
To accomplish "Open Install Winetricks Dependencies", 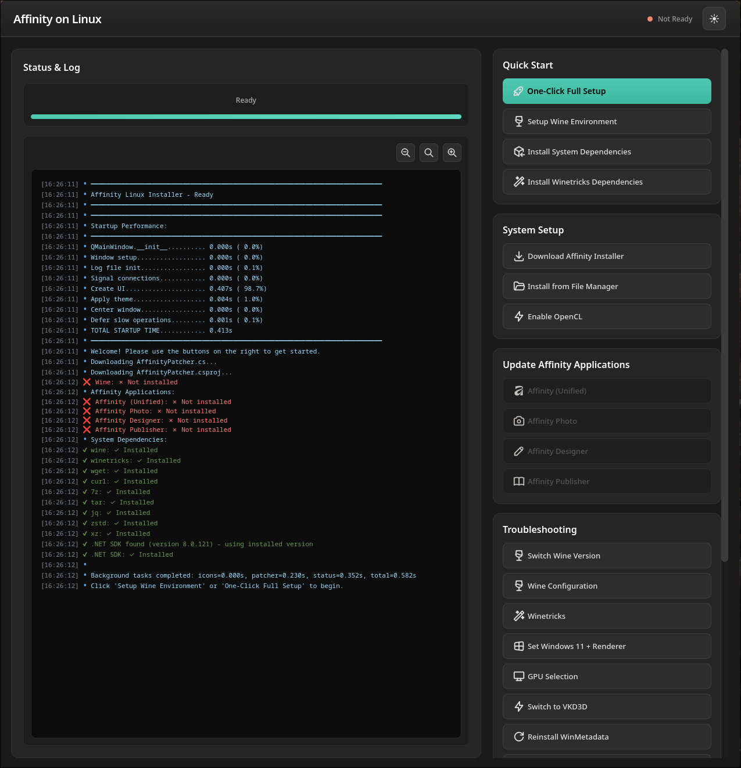I will [x=606, y=182].
